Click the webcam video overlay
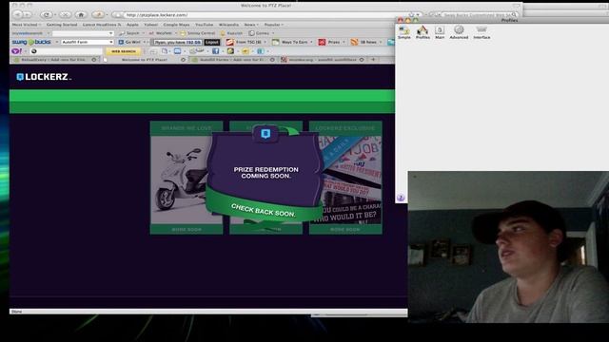This screenshot has height=342, width=609. pos(508,247)
